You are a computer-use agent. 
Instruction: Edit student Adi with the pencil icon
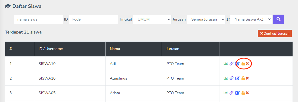(238, 64)
